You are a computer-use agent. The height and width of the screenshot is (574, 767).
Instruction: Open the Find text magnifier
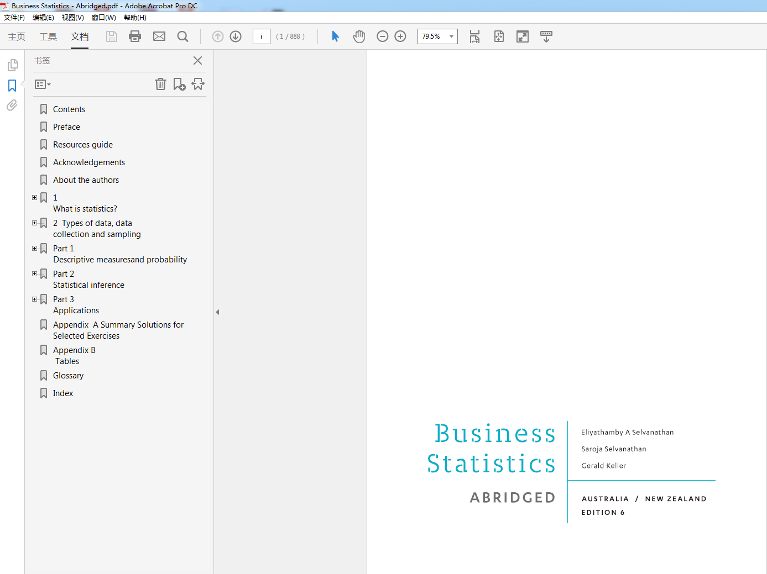coord(182,36)
